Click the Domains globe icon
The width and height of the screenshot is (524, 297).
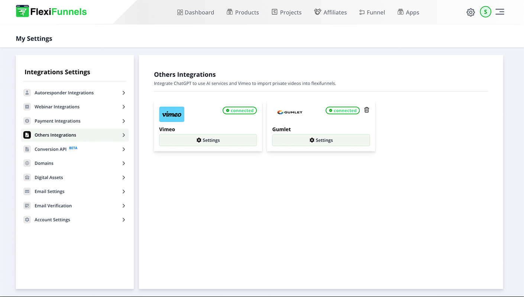pyautogui.click(x=27, y=163)
